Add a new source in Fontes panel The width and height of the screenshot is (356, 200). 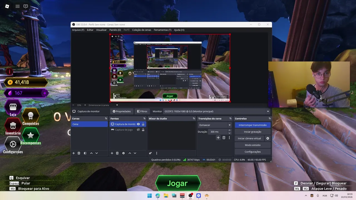tap(112, 153)
